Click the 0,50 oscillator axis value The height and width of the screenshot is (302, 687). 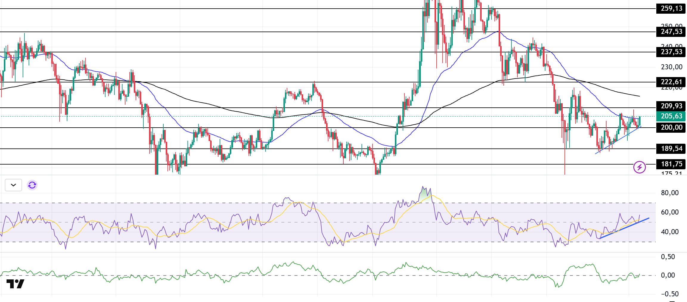click(x=668, y=257)
